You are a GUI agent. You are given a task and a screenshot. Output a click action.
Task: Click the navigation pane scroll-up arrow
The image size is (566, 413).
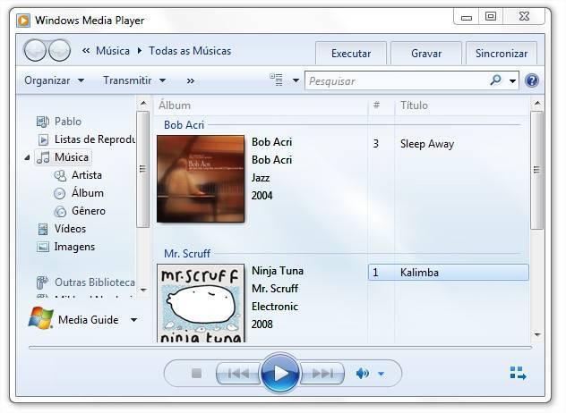coord(143,104)
